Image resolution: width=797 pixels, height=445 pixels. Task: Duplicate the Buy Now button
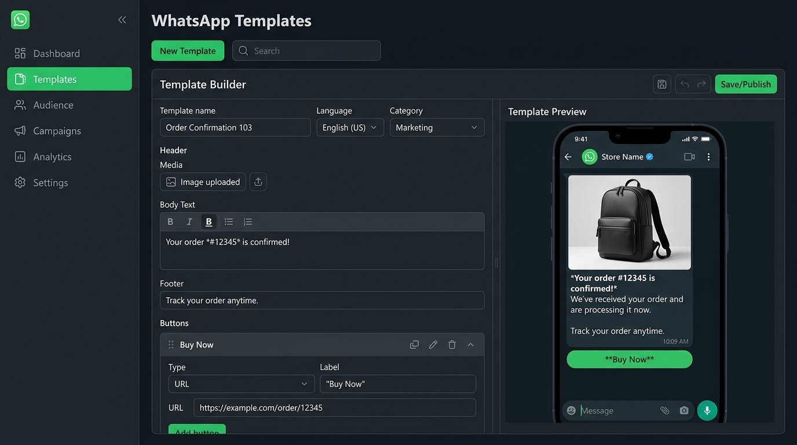coord(414,345)
